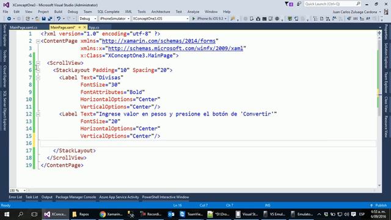This screenshot has height=220, width=391.
Task: Switch to the MainPage.xaml.cs tab
Action: pyautogui.click(x=24, y=28)
